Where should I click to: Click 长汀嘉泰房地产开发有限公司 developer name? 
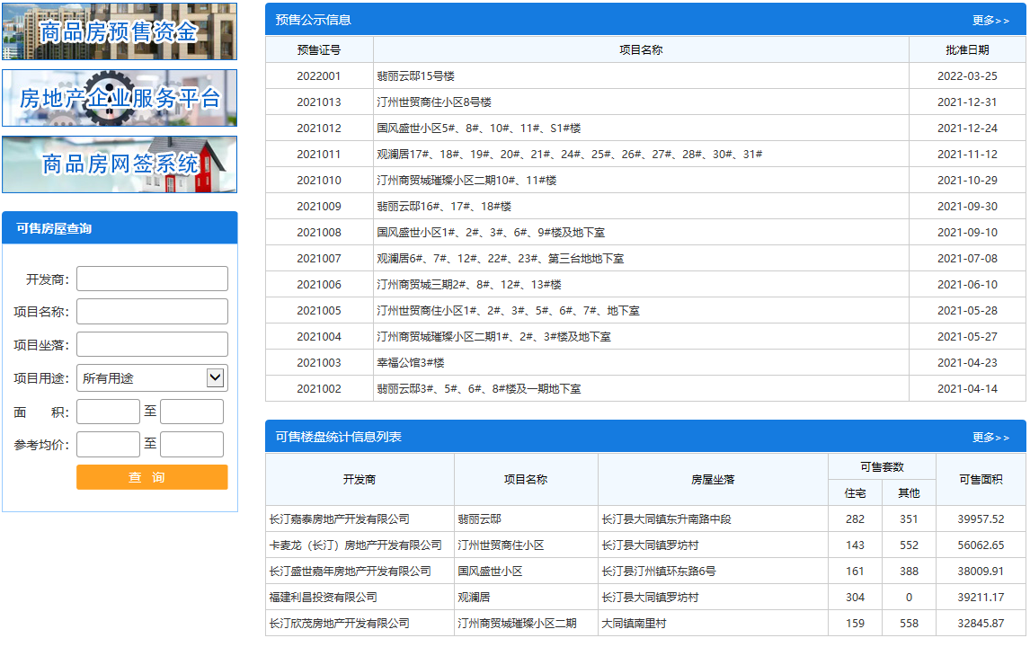340,519
